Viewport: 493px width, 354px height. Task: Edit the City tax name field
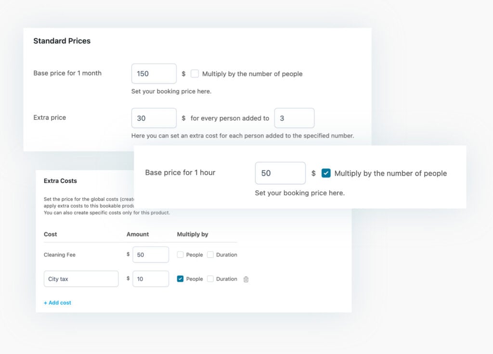(x=81, y=279)
